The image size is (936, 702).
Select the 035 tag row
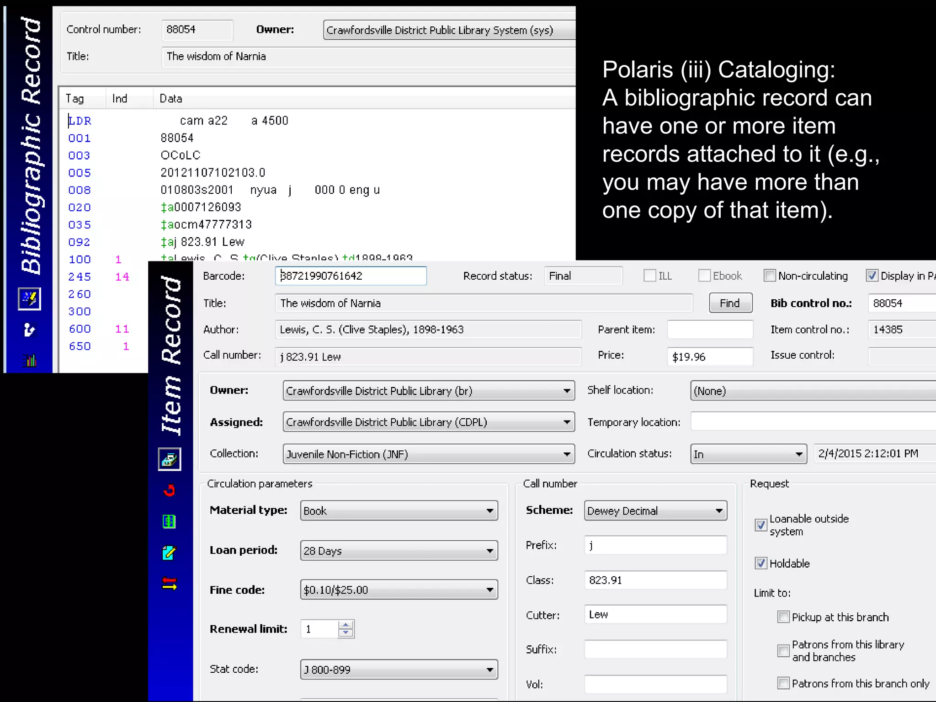pos(317,225)
